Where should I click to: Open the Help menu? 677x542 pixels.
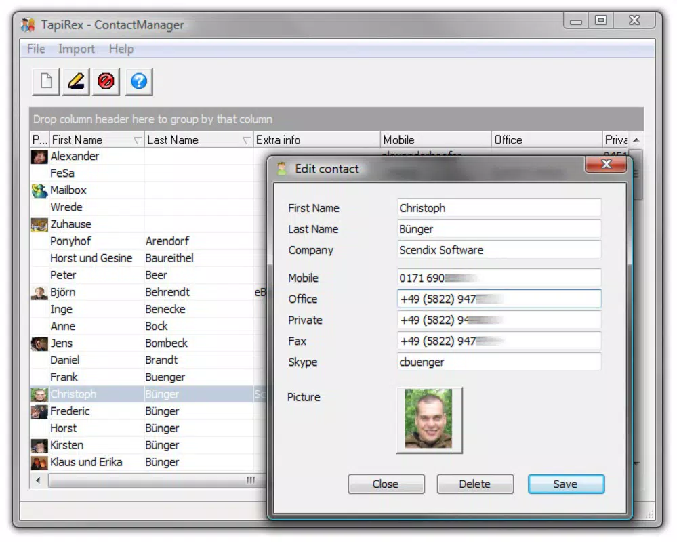[121, 49]
